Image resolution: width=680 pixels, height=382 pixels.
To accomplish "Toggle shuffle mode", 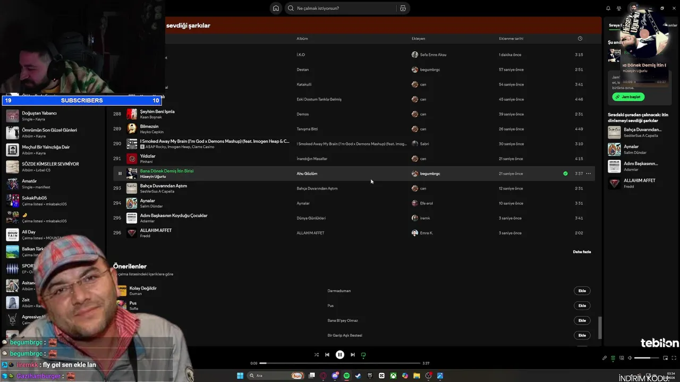I will click(x=317, y=355).
